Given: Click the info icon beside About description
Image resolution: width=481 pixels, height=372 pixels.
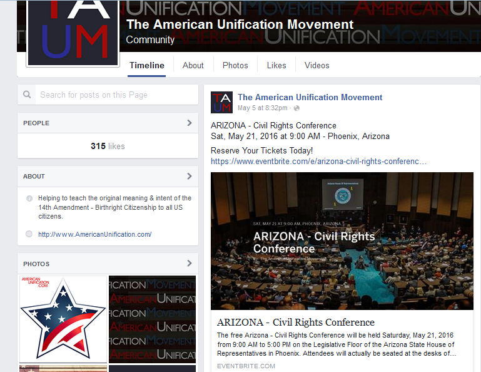Looking at the screenshot, I should pos(29,199).
